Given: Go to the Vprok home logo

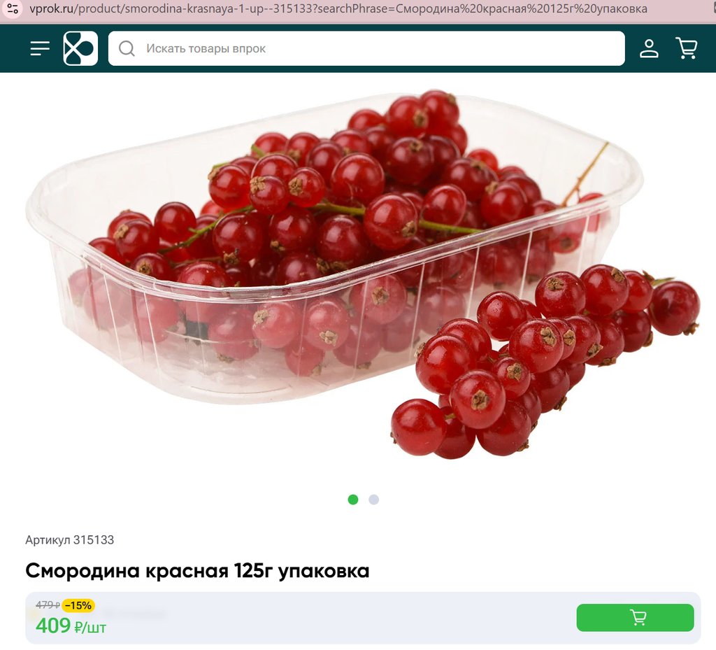Looking at the screenshot, I should pyautogui.click(x=80, y=48).
